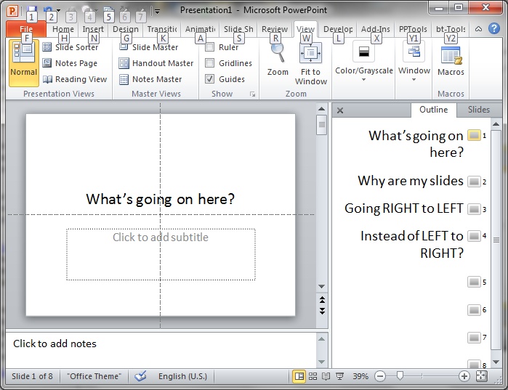508x390 pixels.
Task: Switch to Slides pane tab
Action: tap(478, 110)
